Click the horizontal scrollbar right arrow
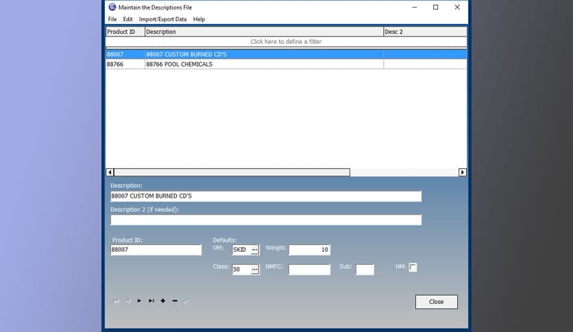The width and height of the screenshot is (573, 332). (x=463, y=172)
